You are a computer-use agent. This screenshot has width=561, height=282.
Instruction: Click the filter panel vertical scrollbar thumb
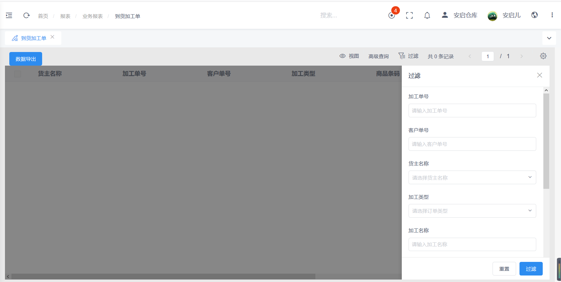click(x=546, y=141)
